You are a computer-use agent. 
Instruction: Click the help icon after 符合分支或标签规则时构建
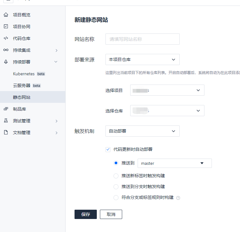click(178, 198)
